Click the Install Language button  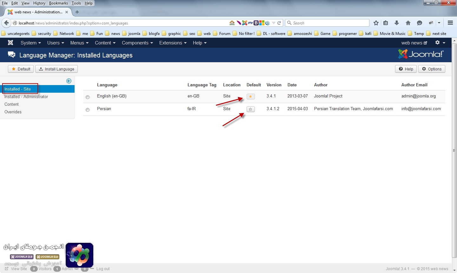pos(56,69)
